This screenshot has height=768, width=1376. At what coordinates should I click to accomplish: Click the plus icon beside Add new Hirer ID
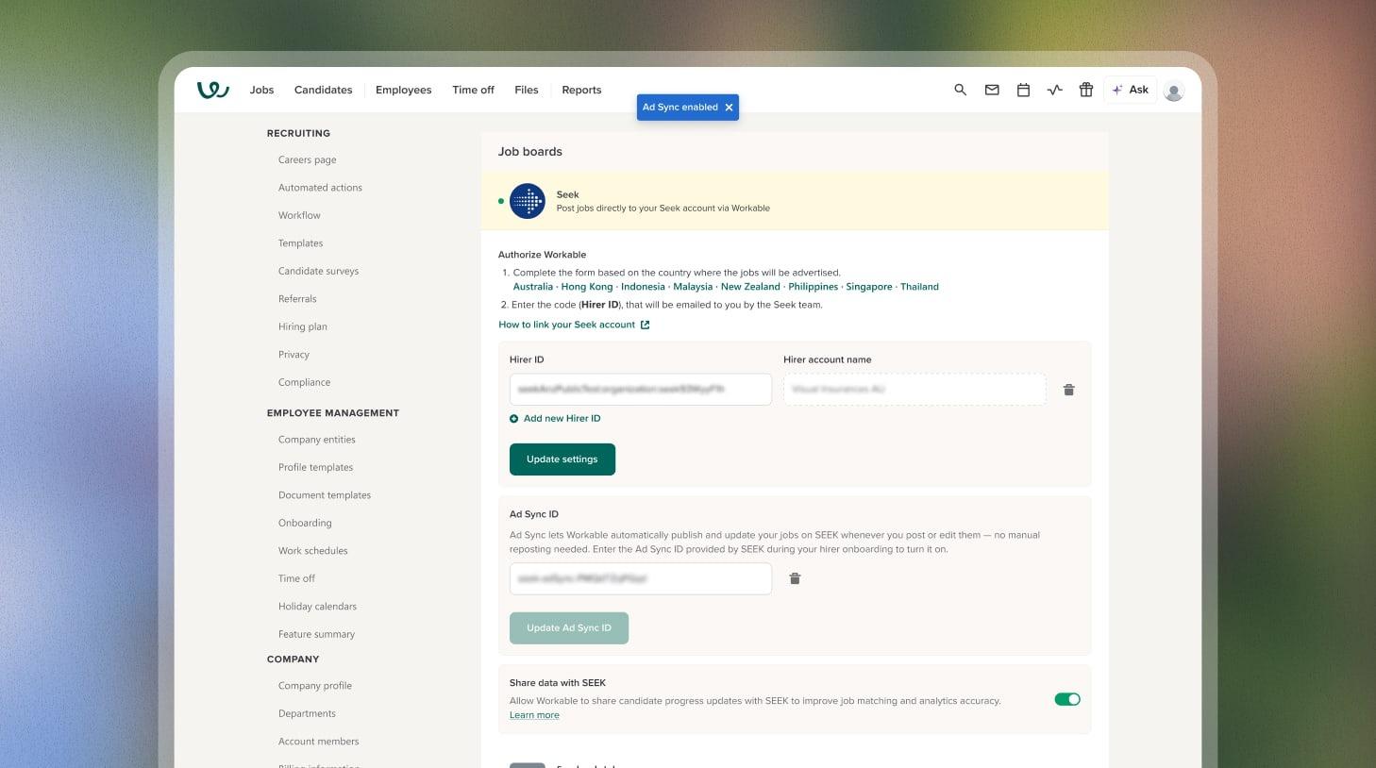[514, 419]
